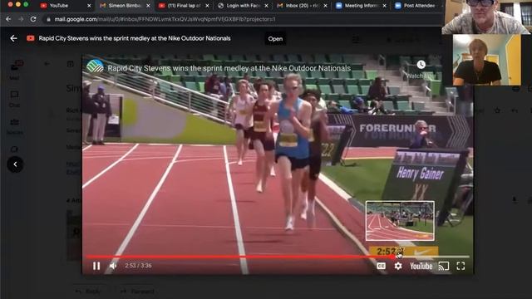Pause the video playback
Viewport: 532px width, 299px height.
[96, 266]
